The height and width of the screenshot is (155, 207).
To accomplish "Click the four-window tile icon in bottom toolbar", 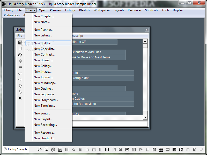I will coord(161,150).
